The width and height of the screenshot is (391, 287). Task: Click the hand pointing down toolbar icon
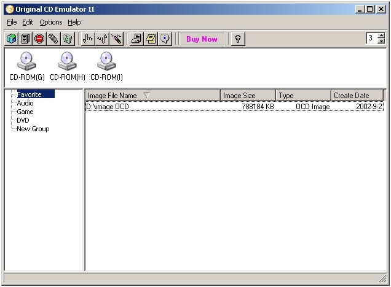pos(102,39)
